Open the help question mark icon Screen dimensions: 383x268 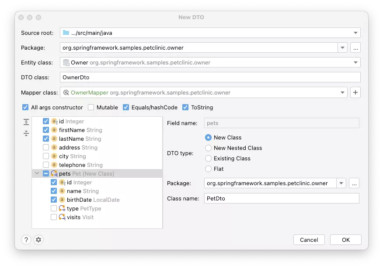[26, 240]
